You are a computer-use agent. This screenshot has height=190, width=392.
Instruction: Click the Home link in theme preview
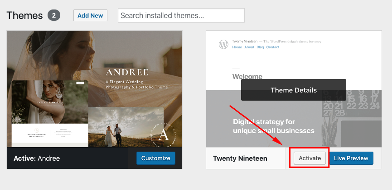tap(237, 47)
